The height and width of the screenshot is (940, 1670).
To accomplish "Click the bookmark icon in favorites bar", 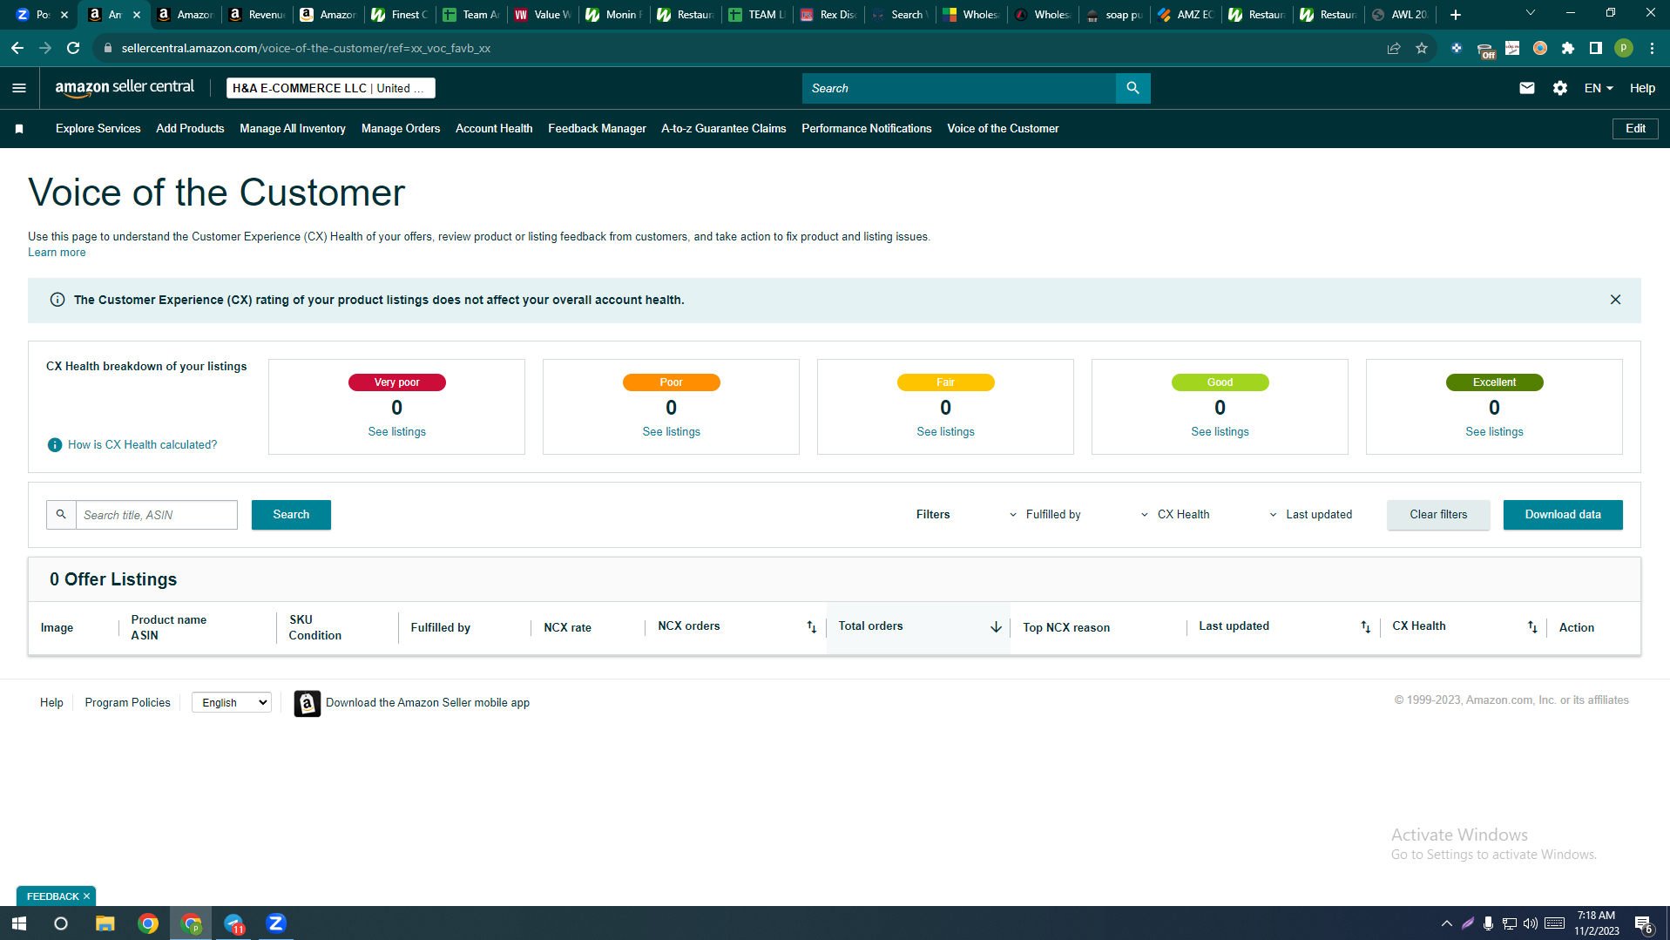I will [19, 129].
